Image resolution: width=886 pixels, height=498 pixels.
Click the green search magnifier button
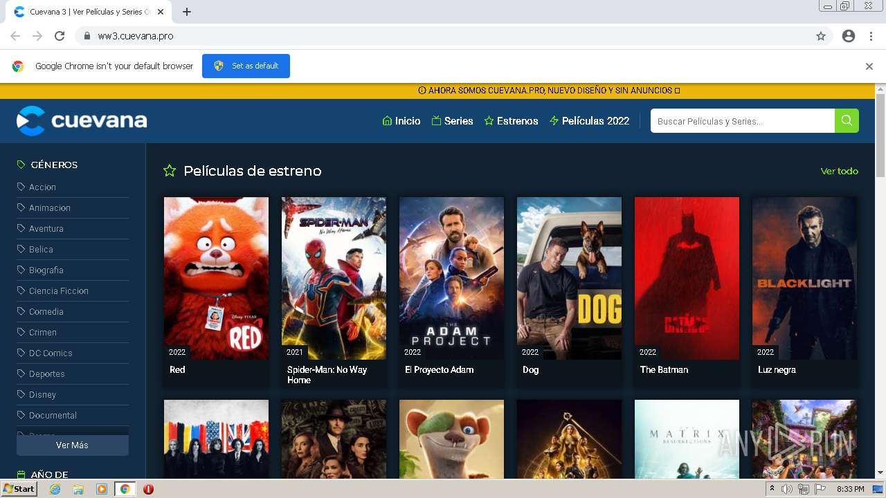point(847,120)
